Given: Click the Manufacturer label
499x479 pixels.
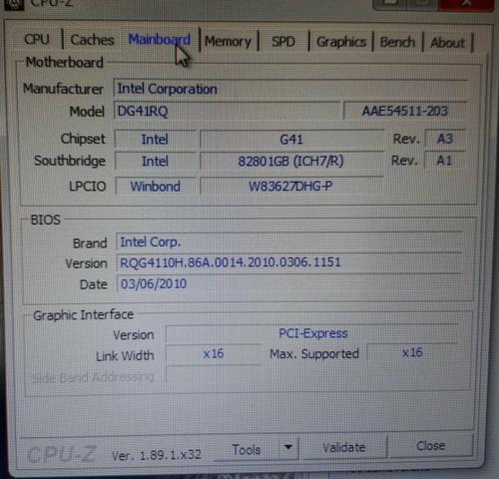Looking at the screenshot, I should pos(63,89).
